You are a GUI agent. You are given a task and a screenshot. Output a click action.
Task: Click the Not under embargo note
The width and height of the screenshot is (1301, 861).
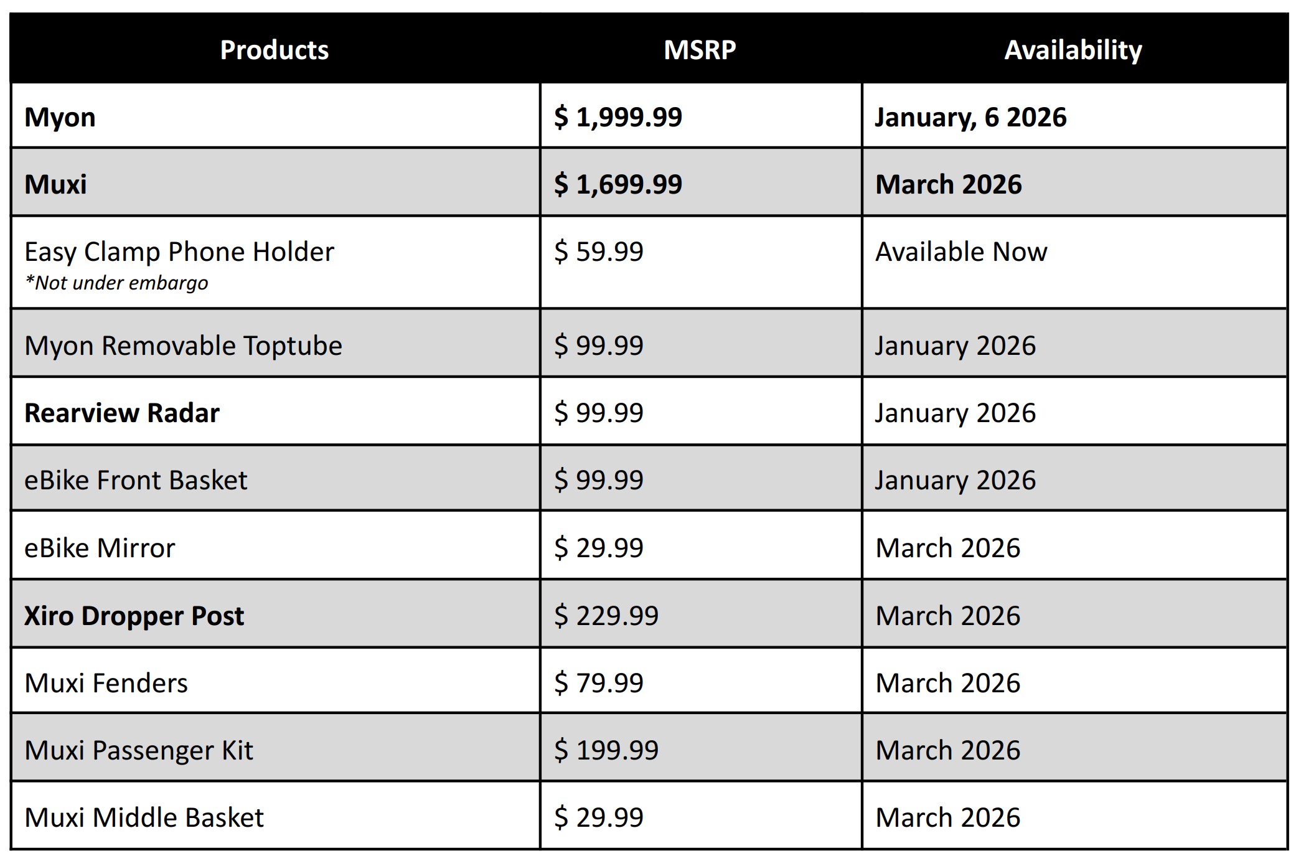pos(116,283)
